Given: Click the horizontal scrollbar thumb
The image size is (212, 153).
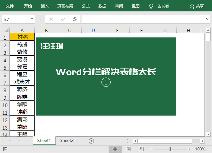Looking at the screenshot, I should click(x=165, y=141).
